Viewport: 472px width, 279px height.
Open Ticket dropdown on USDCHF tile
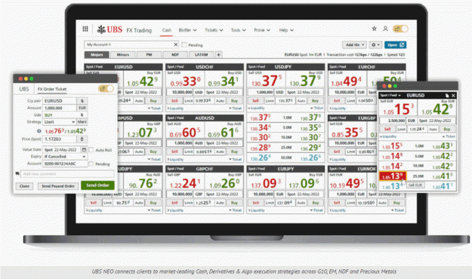[x=236, y=109]
